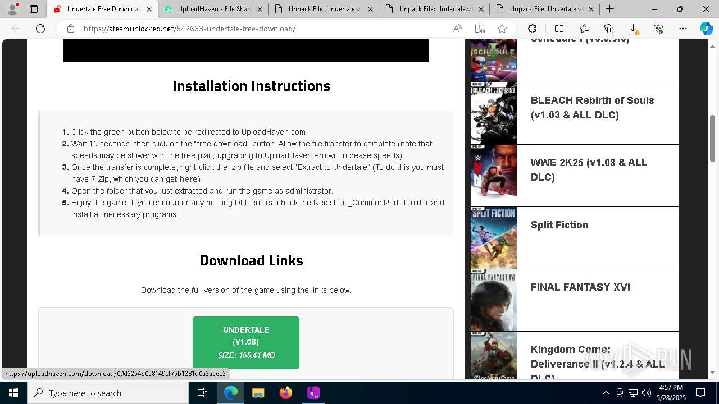View site information lock icon

[x=71, y=29]
